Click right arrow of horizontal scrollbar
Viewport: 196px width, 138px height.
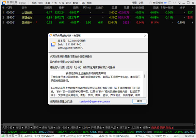point(194,125)
